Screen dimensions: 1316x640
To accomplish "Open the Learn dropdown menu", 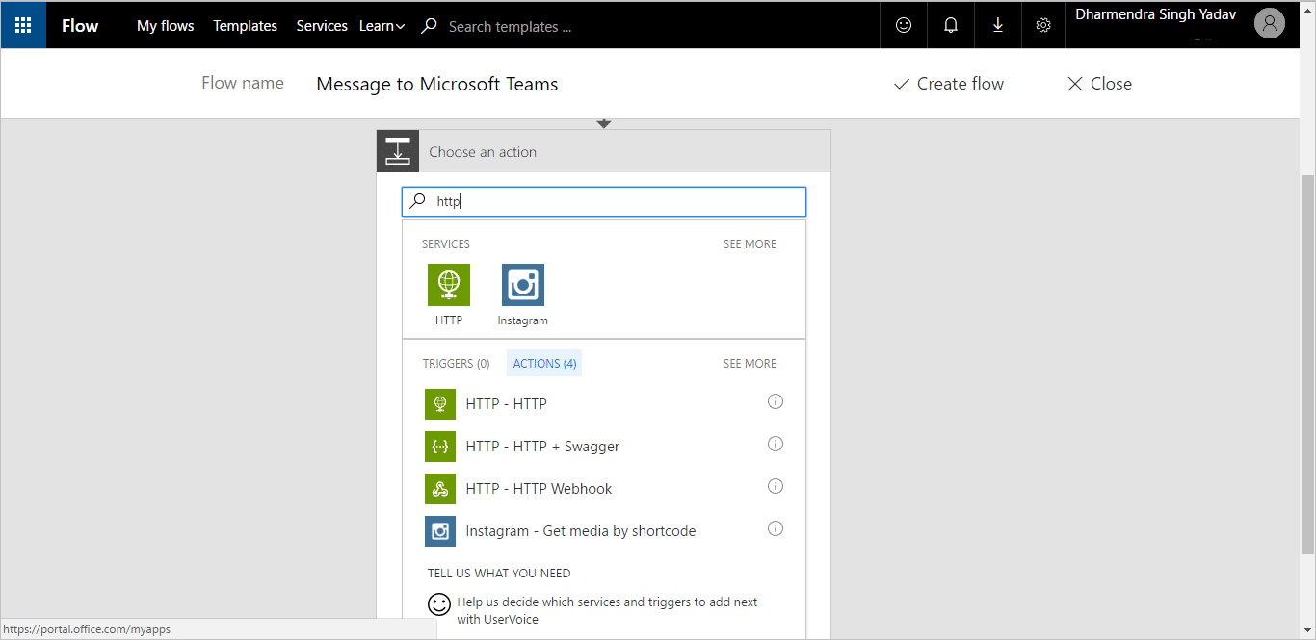I will (x=382, y=26).
